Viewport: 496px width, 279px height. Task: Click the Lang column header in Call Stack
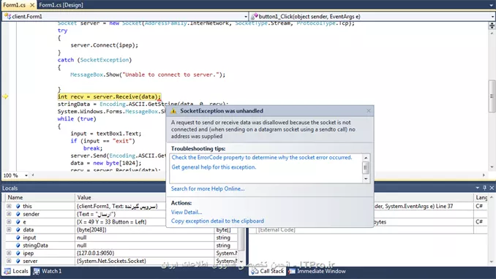[481, 197]
